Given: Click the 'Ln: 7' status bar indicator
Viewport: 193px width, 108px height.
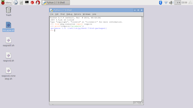Looking at the screenshot, I should pos(135,103).
